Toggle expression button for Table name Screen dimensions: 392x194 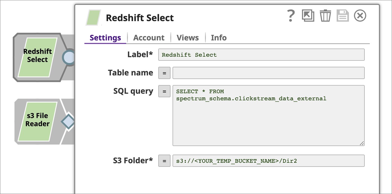(164, 73)
